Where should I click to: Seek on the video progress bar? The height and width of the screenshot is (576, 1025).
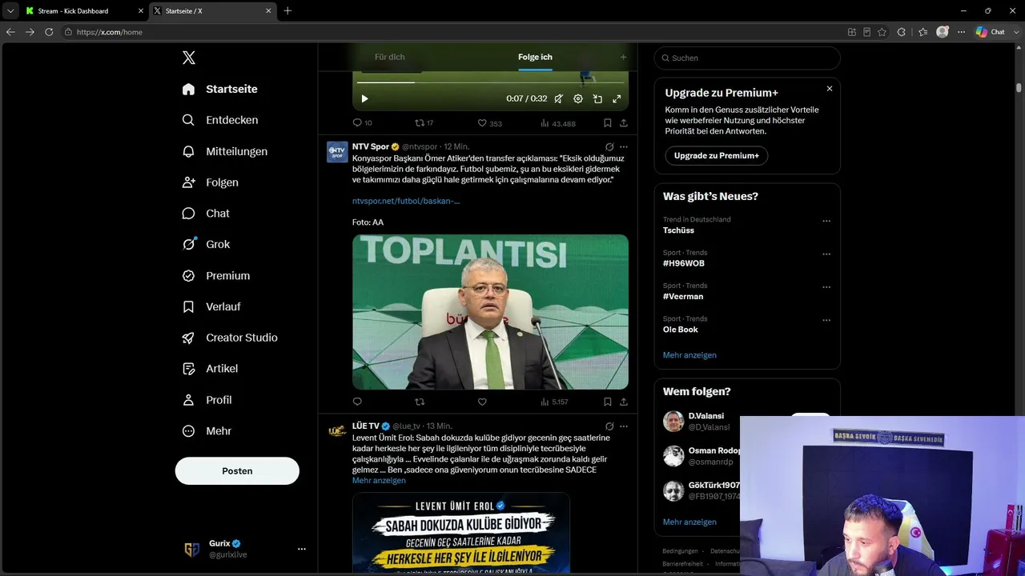[490, 82]
